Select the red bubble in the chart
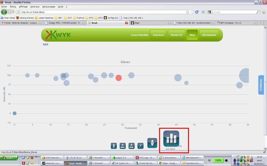The image size is (267, 166). pyautogui.click(x=118, y=78)
